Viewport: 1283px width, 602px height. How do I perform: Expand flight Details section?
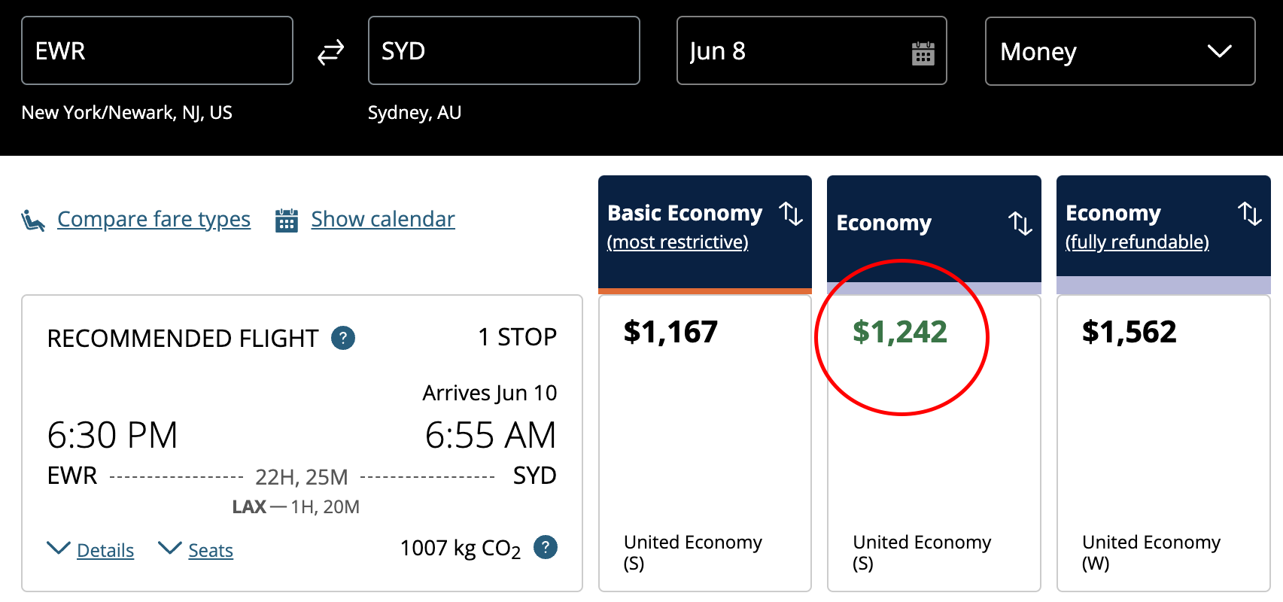click(105, 550)
